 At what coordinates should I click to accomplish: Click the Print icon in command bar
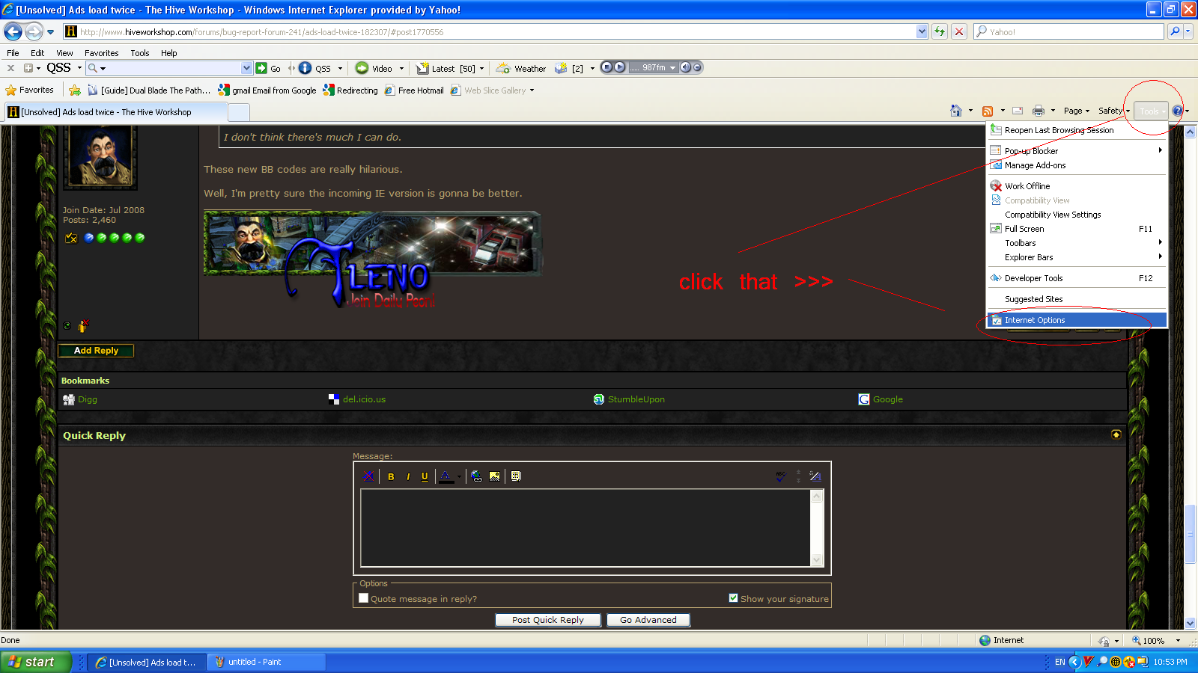(x=1039, y=111)
